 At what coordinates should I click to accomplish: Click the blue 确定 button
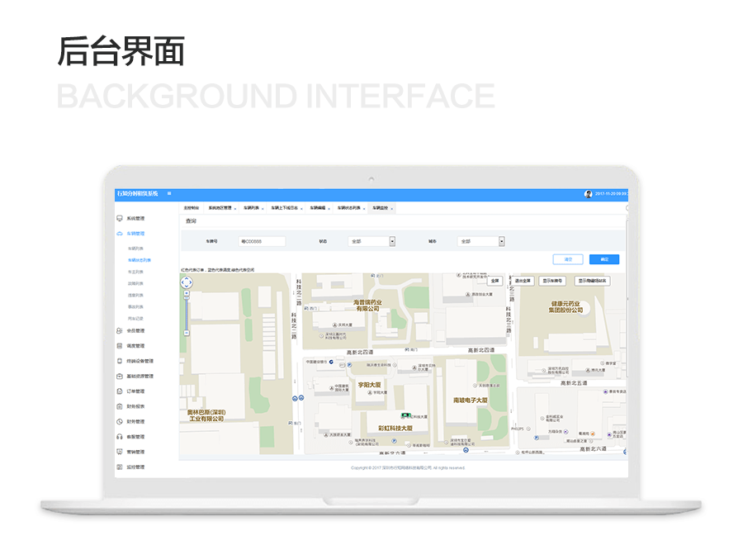tap(604, 259)
